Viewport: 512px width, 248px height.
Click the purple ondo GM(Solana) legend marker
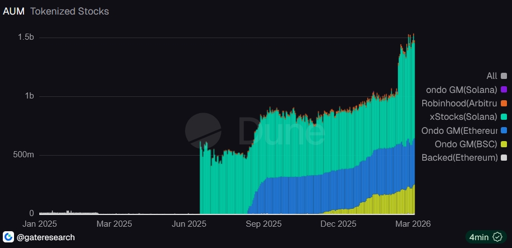click(503, 90)
